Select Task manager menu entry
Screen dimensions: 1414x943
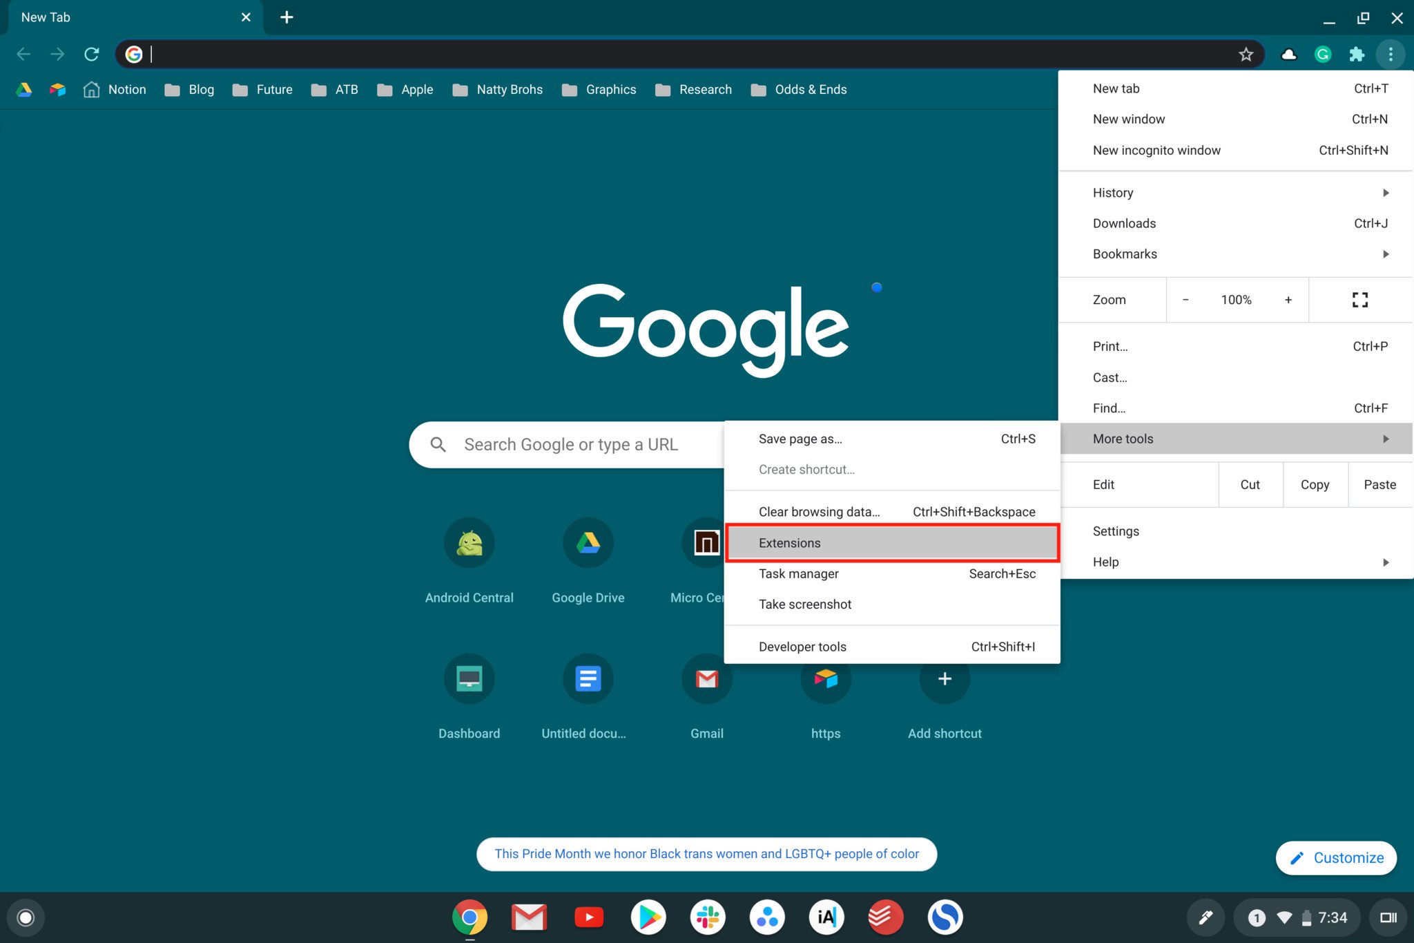click(892, 574)
